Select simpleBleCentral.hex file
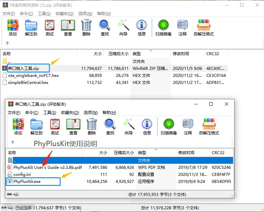 coord(115,83)
